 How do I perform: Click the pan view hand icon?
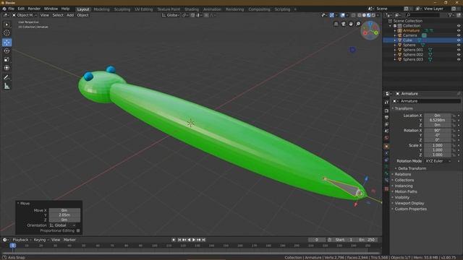(351, 24)
